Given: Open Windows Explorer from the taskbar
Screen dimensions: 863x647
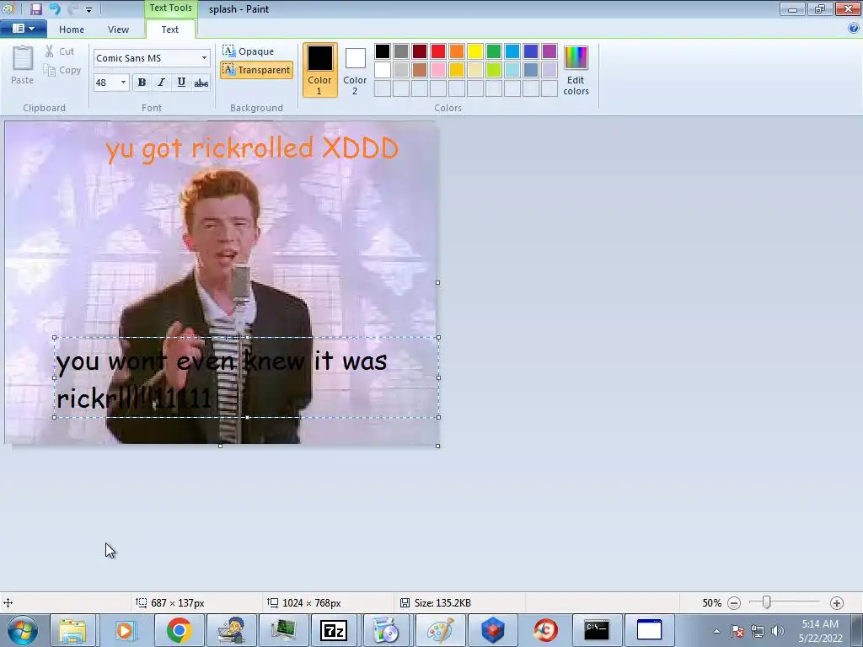Looking at the screenshot, I should coord(72,630).
